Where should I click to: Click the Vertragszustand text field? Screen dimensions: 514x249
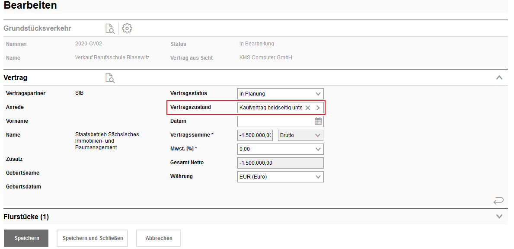pos(270,108)
